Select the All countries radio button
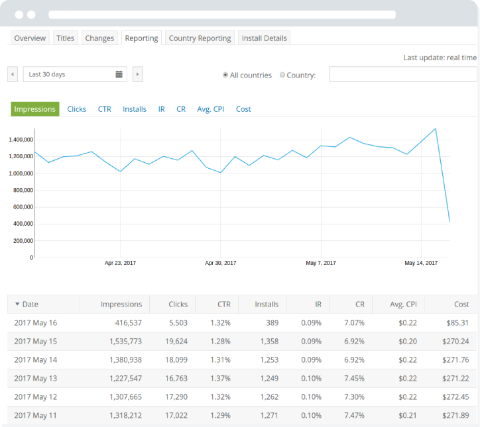 [x=225, y=75]
